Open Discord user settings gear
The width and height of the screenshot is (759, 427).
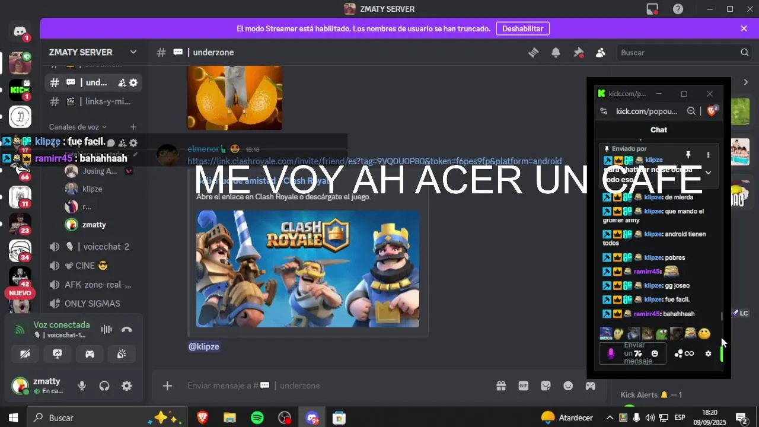point(126,386)
